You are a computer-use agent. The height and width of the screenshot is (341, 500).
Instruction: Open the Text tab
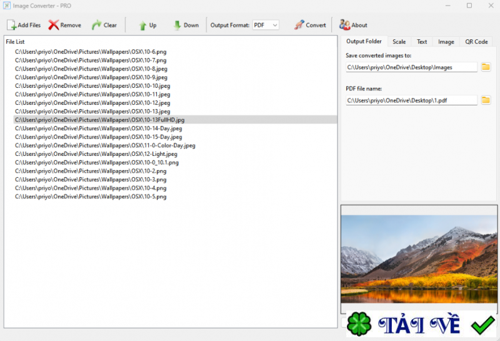point(421,42)
